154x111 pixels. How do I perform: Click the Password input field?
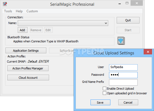(x=123, y=75)
